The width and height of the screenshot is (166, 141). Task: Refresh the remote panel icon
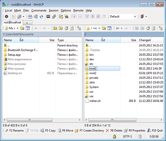[154, 28]
